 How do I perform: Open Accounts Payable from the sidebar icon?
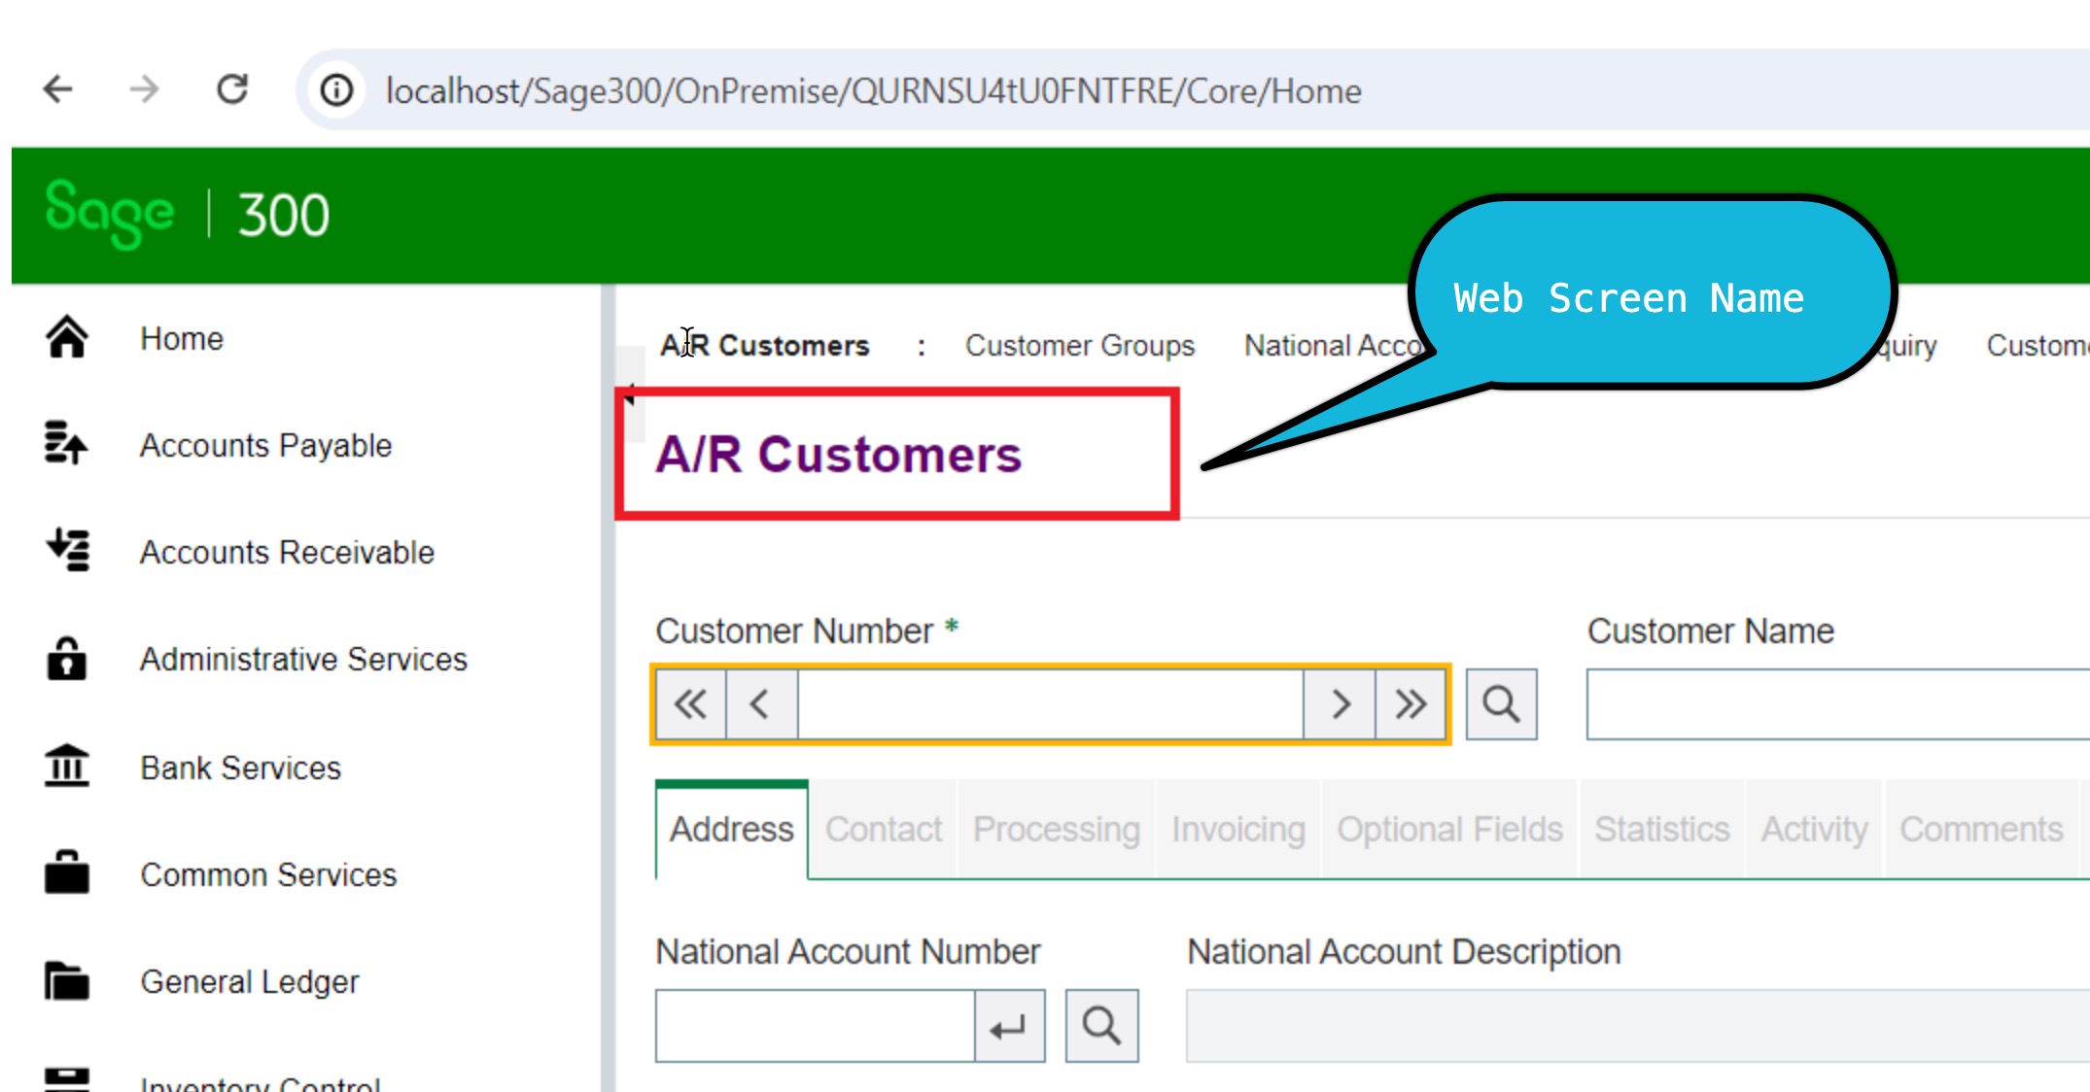pos(66,444)
